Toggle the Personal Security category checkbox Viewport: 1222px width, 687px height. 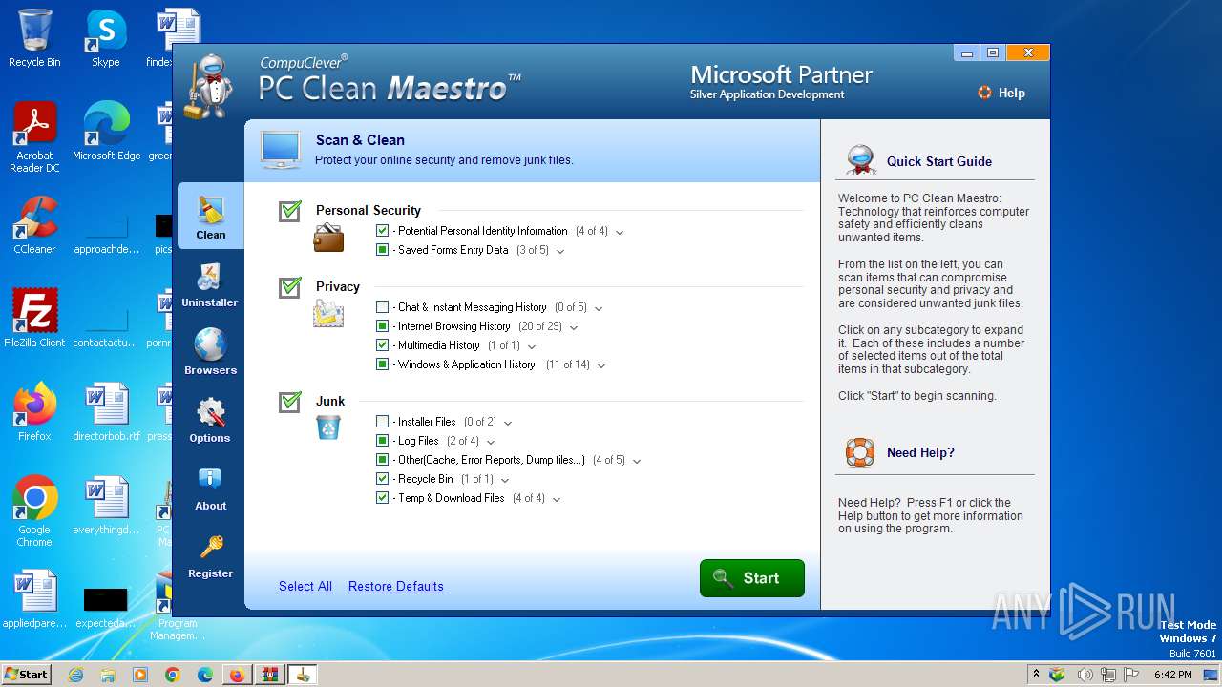point(290,211)
